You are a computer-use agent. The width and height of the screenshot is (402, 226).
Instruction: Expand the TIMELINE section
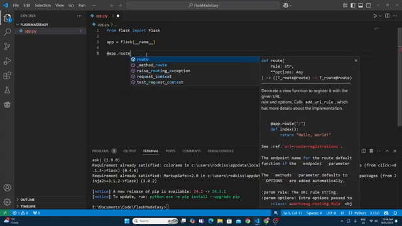click(x=28, y=207)
